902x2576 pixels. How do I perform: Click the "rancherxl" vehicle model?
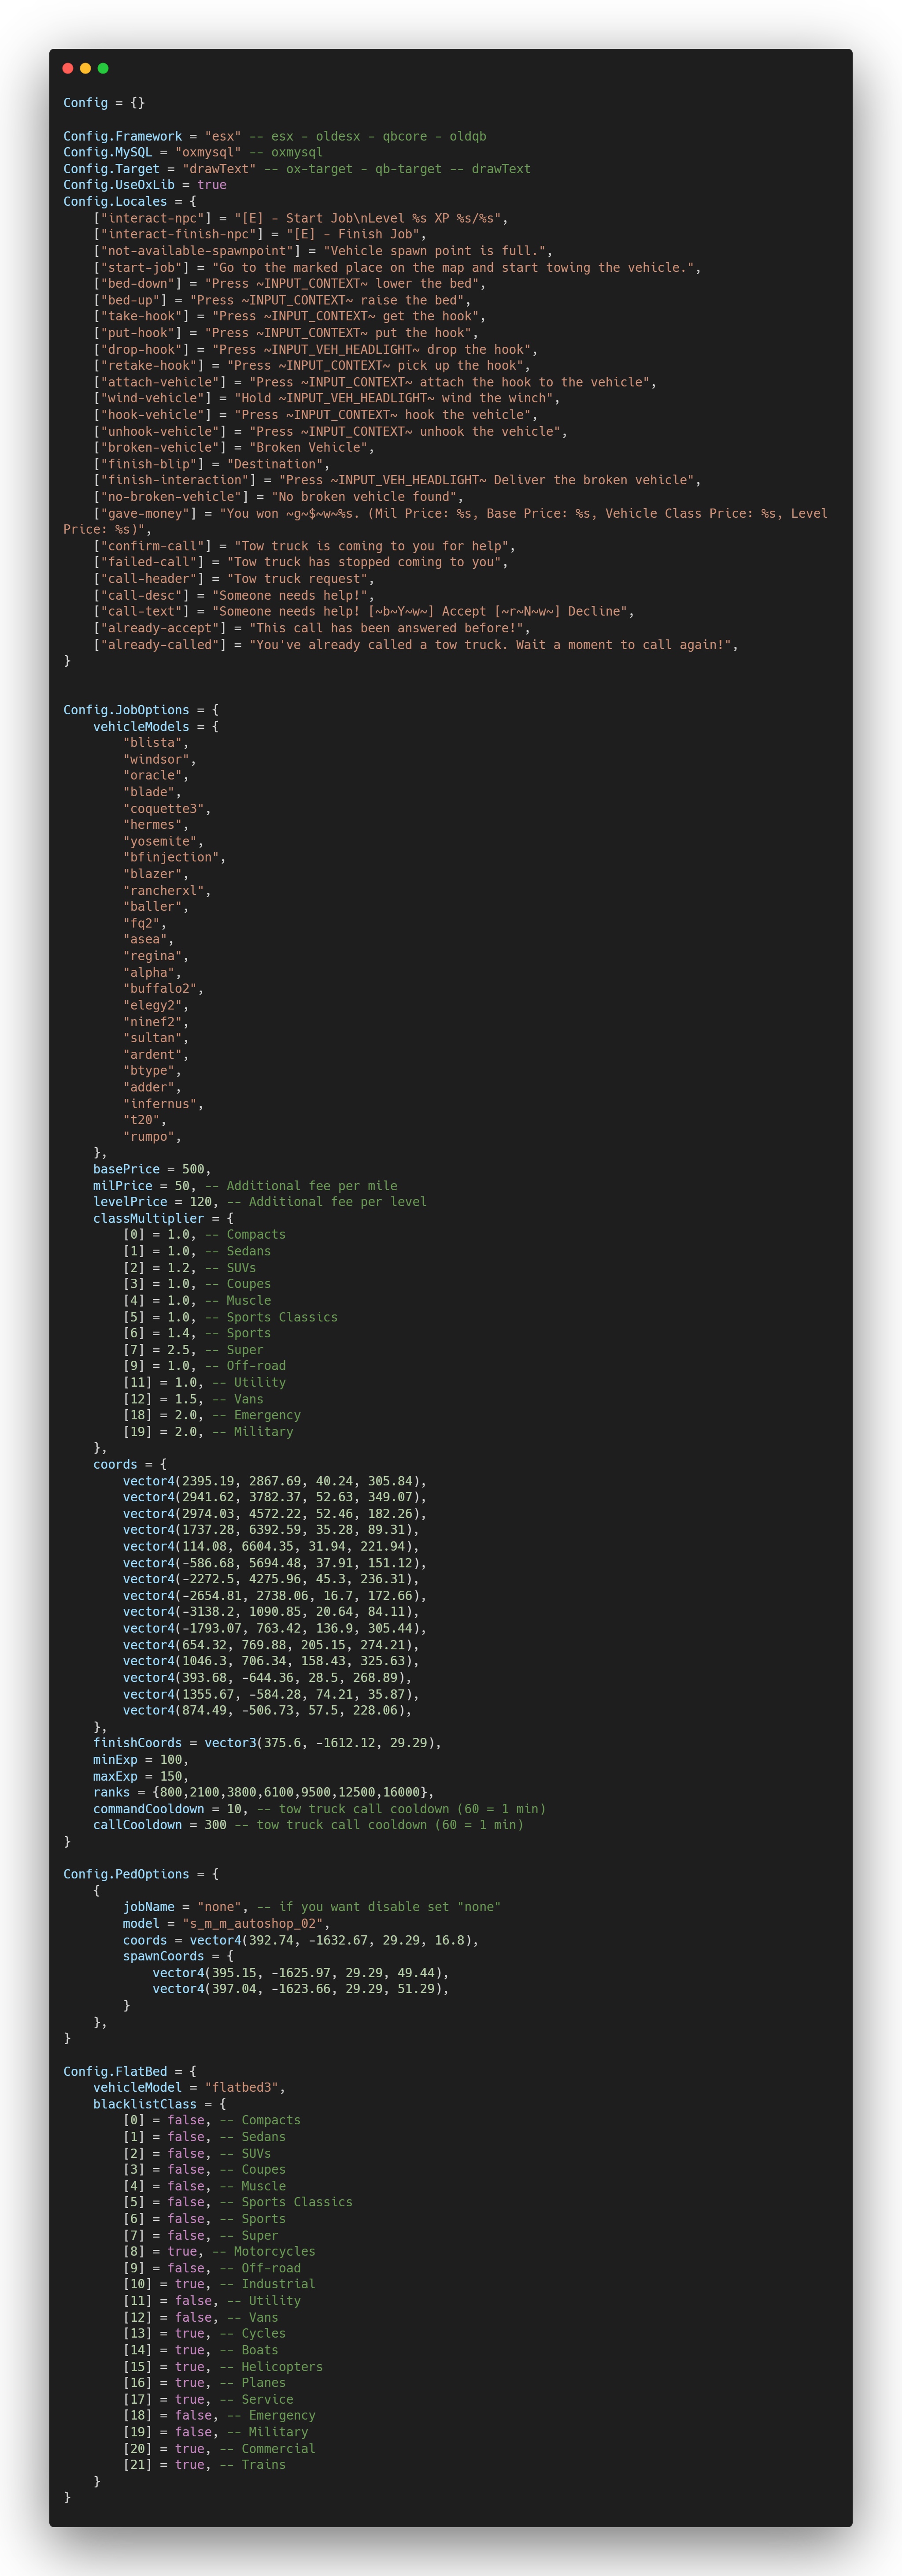tap(164, 890)
